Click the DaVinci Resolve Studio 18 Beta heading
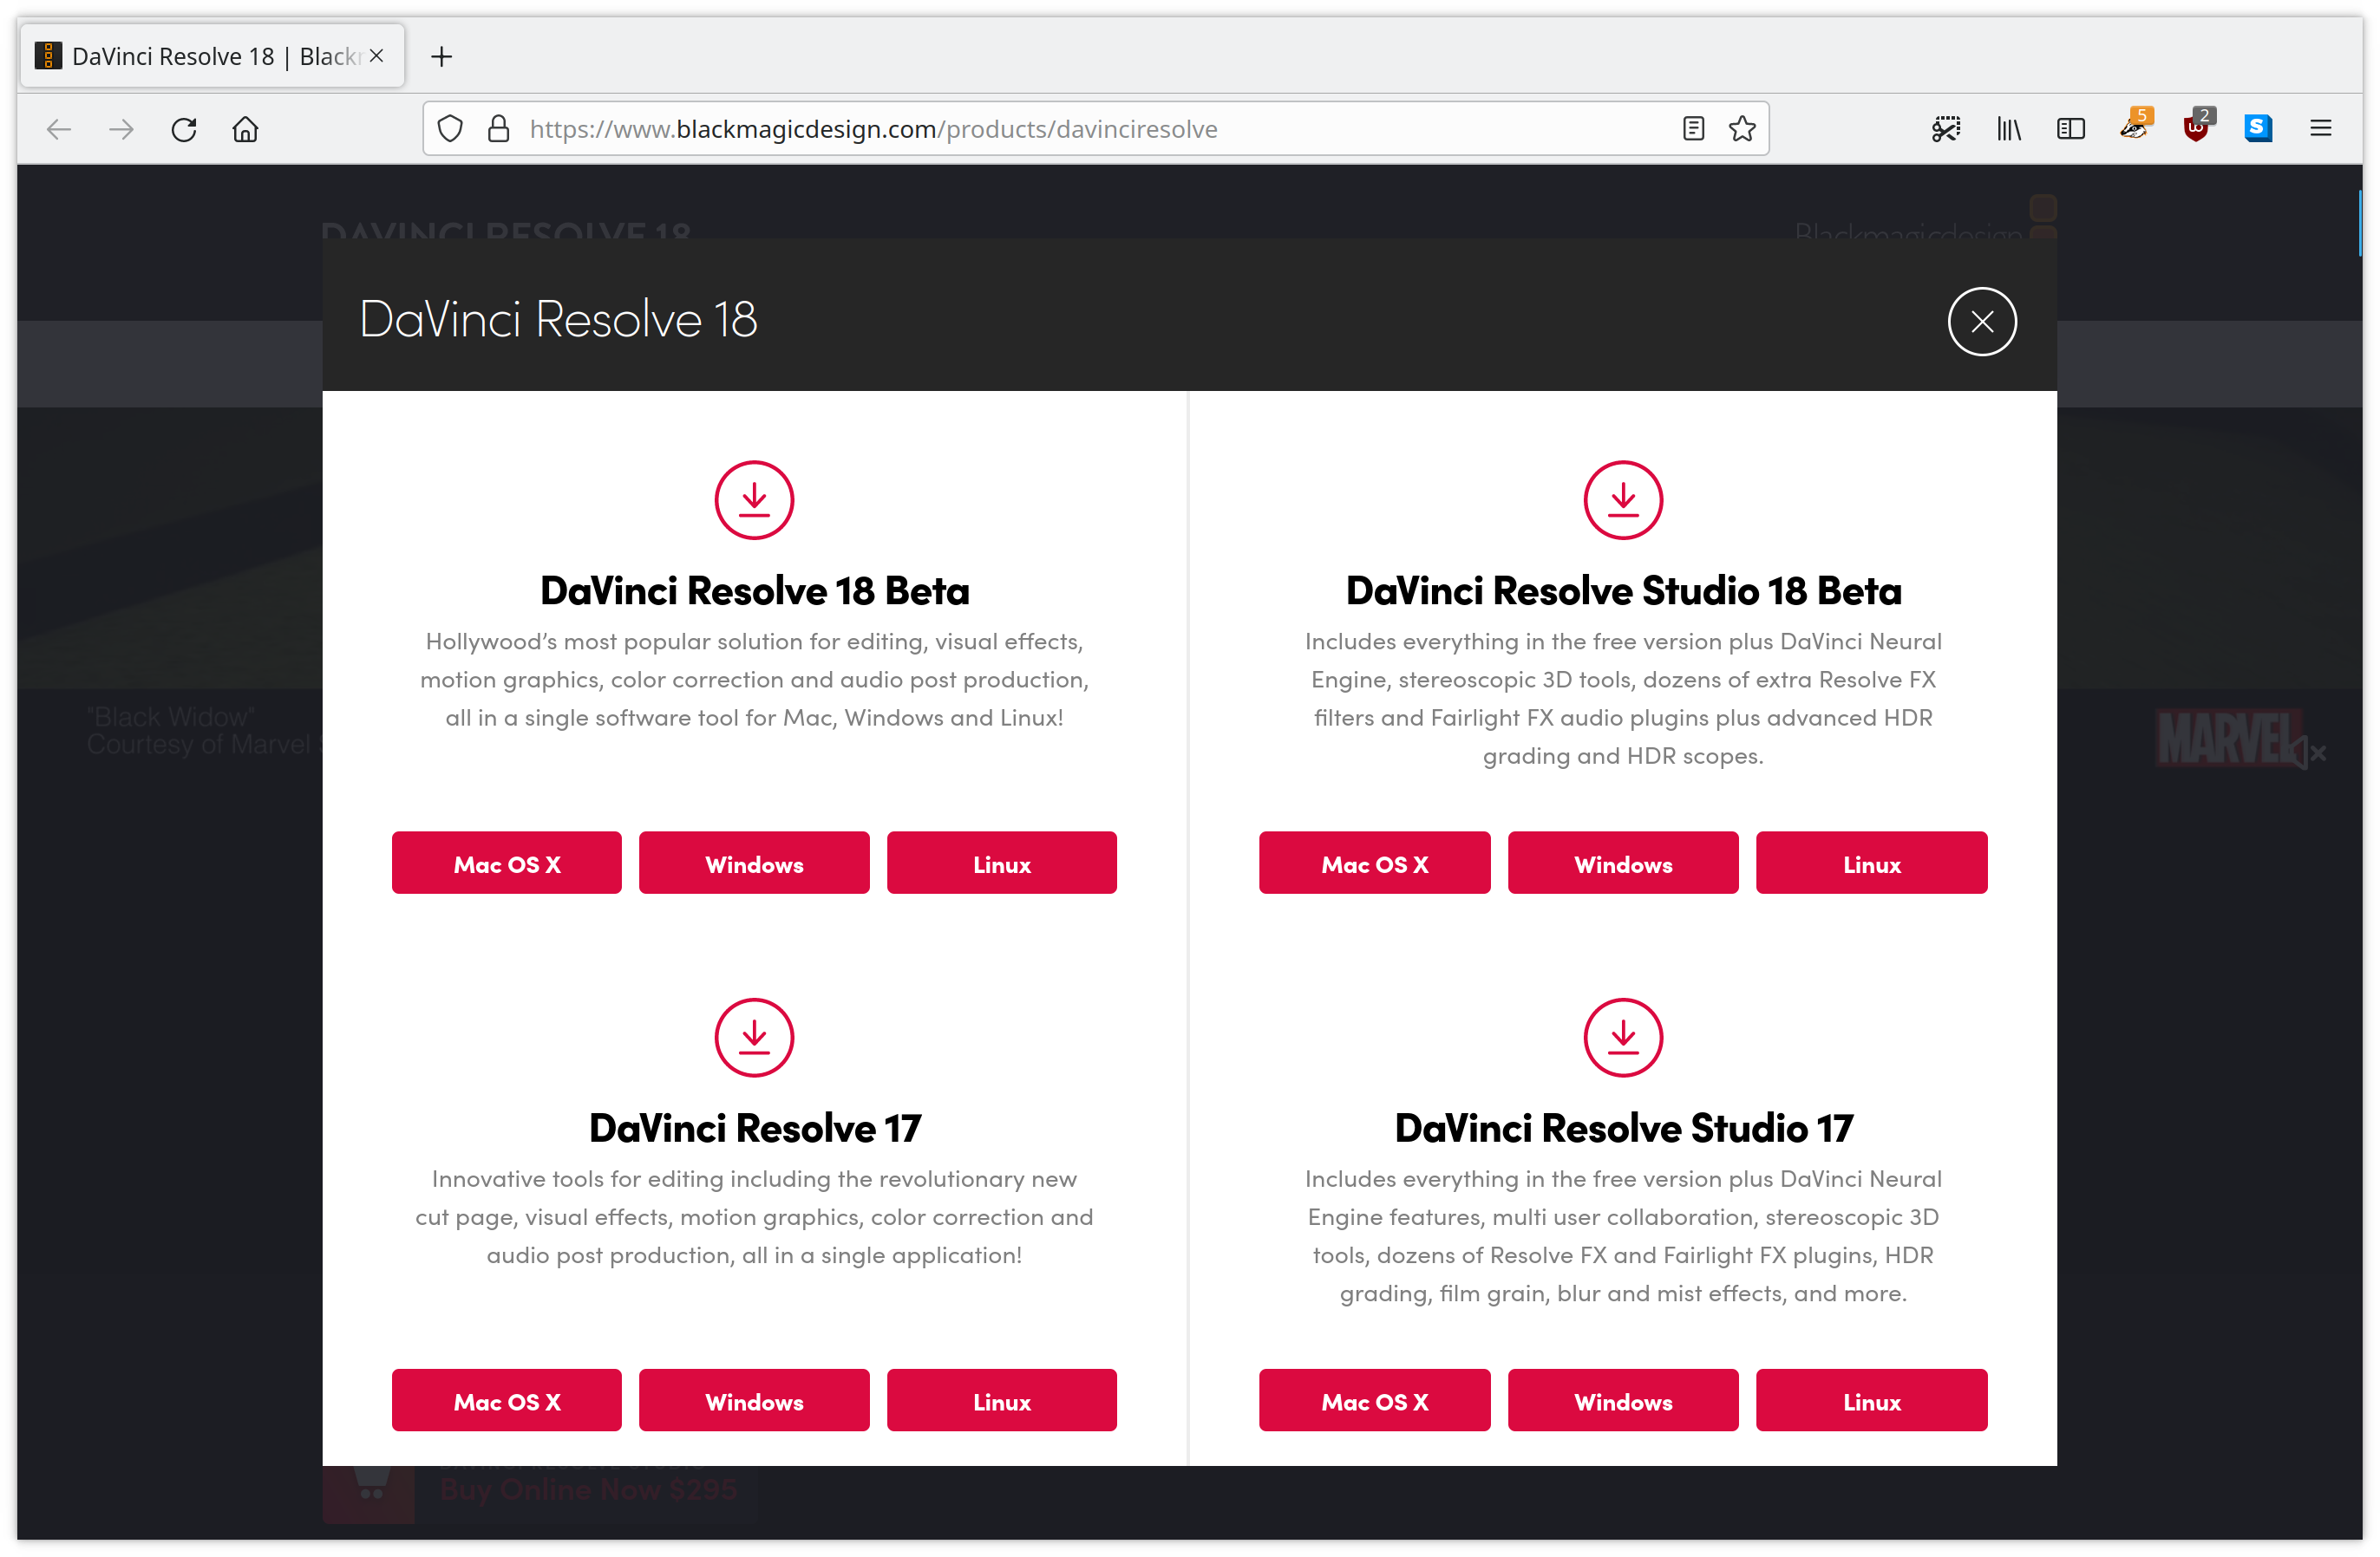 tap(1623, 590)
